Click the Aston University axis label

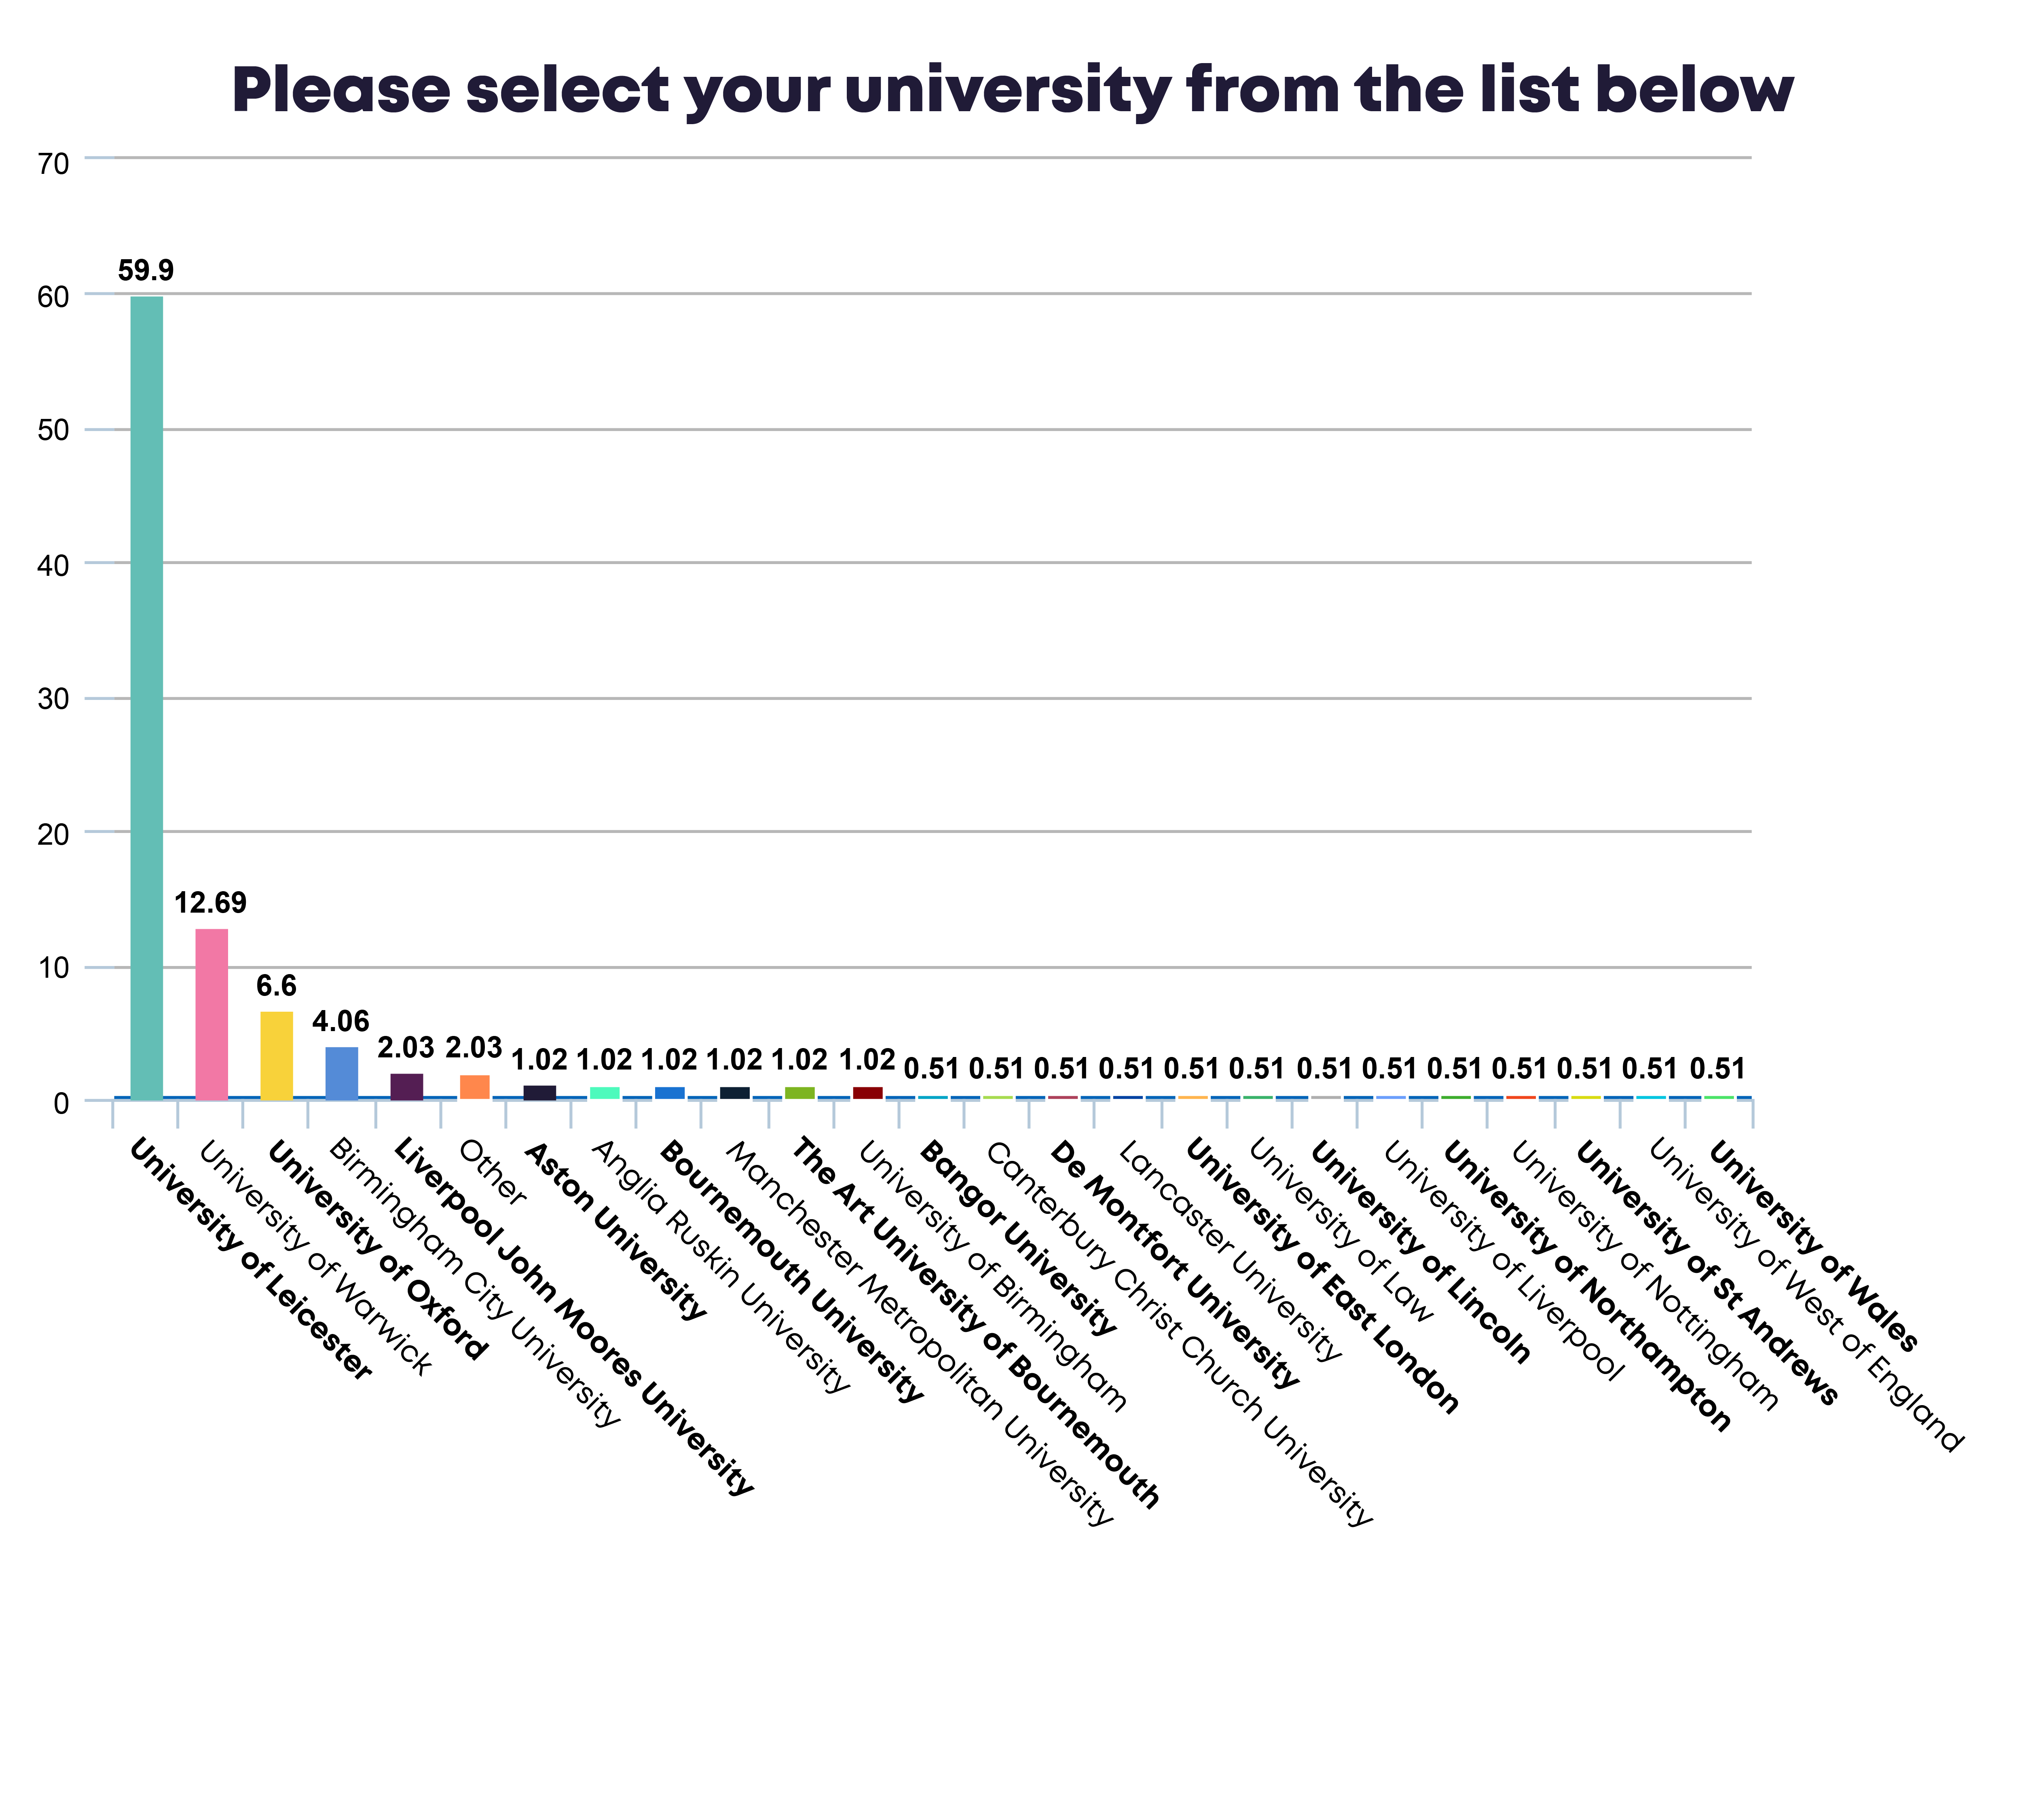click(x=616, y=1231)
